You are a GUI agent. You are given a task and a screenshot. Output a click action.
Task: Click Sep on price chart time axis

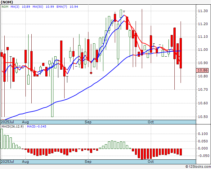tap(88, 122)
